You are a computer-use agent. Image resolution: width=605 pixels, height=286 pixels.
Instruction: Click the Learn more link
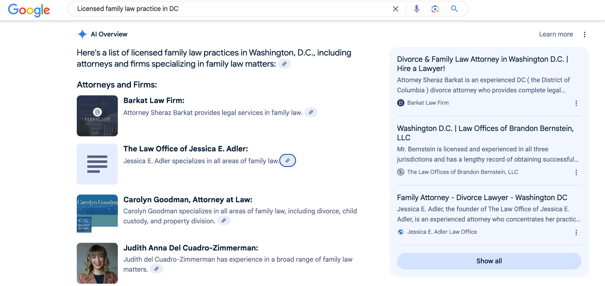click(556, 34)
